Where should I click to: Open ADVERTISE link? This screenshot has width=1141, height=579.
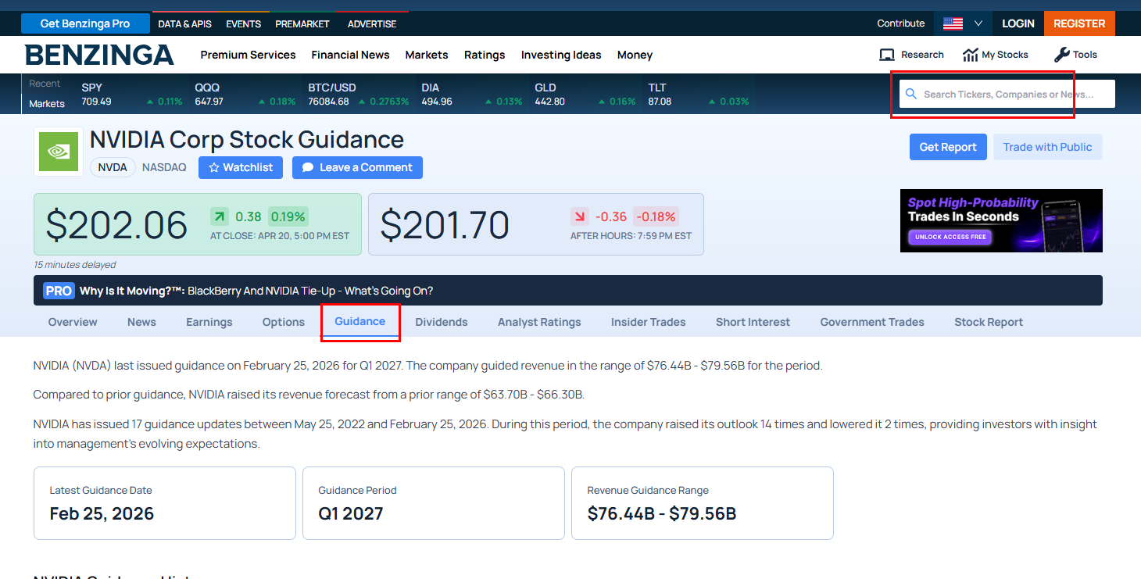pyautogui.click(x=372, y=24)
